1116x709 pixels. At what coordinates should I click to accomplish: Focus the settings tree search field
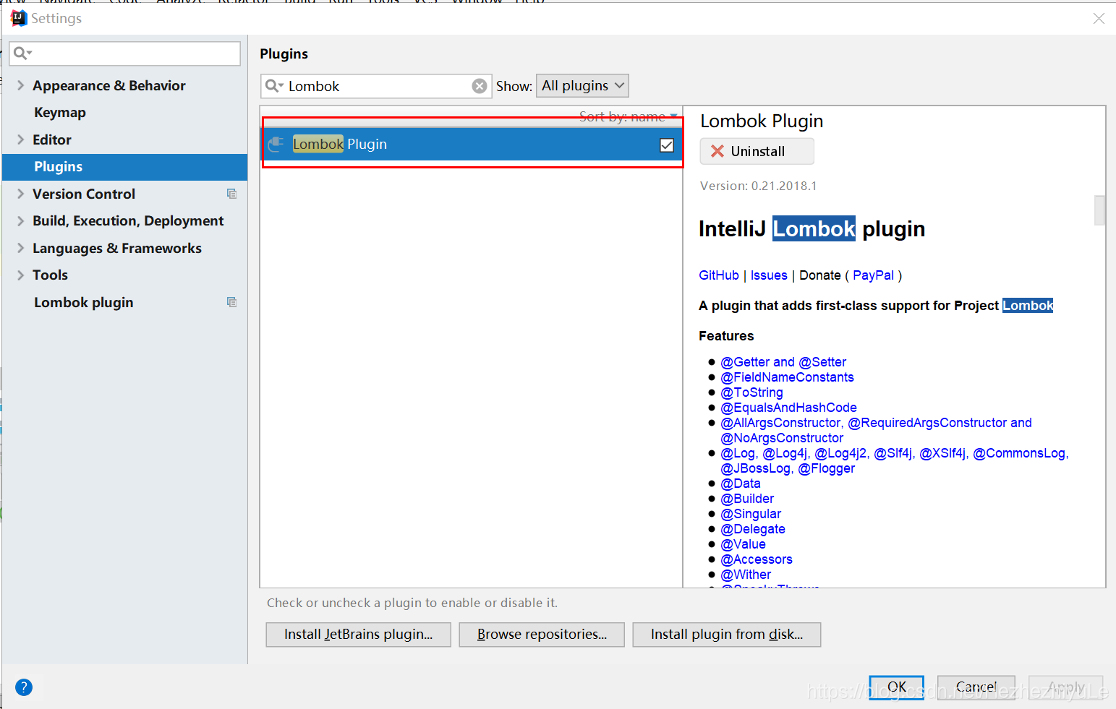(125, 53)
